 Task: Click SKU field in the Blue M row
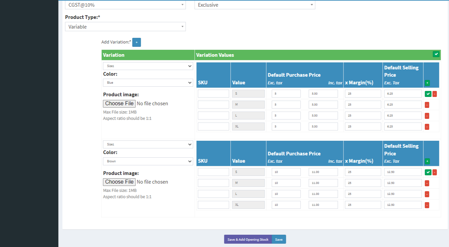(213, 105)
